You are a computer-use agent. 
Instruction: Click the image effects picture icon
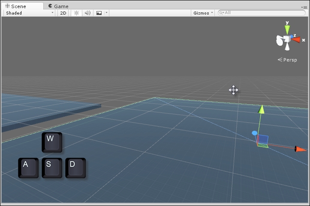[99, 13]
